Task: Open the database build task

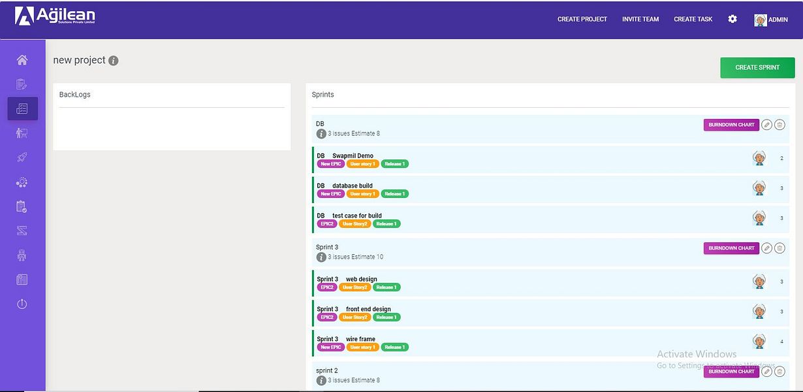Action: click(550, 189)
